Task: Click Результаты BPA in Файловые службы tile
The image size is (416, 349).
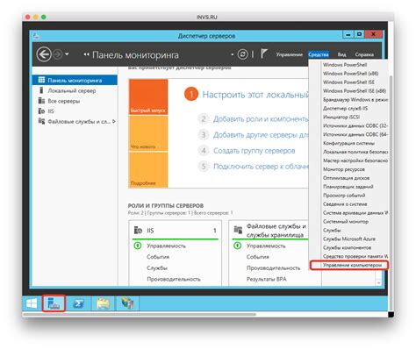Action: [267, 279]
